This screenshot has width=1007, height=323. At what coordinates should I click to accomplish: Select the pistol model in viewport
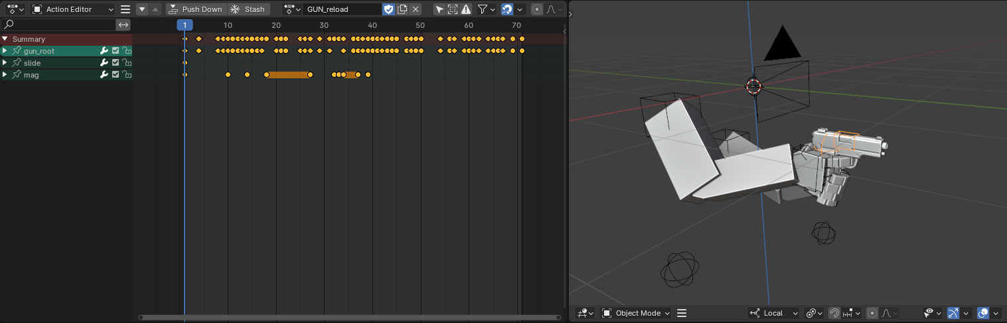click(x=851, y=147)
